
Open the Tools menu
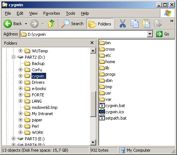(71, 13)
